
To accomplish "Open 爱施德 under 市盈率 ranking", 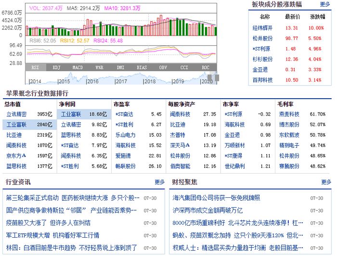I will 123,156.
